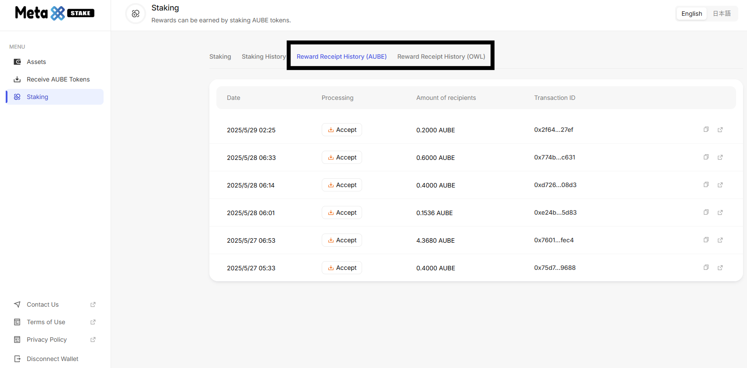Open the Staking History tab
747x368 pixels.
click(x=263, y=57)
